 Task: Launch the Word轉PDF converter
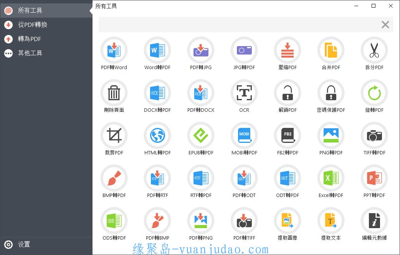(x=157, y=50)
